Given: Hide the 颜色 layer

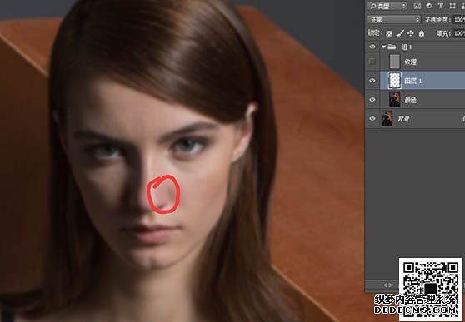Looking at the screenshot, I should pos(372,100).
